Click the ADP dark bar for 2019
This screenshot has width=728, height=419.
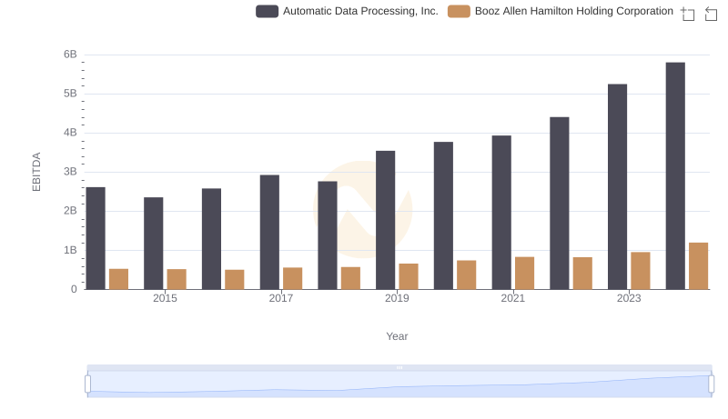click(x=385, y=220)
